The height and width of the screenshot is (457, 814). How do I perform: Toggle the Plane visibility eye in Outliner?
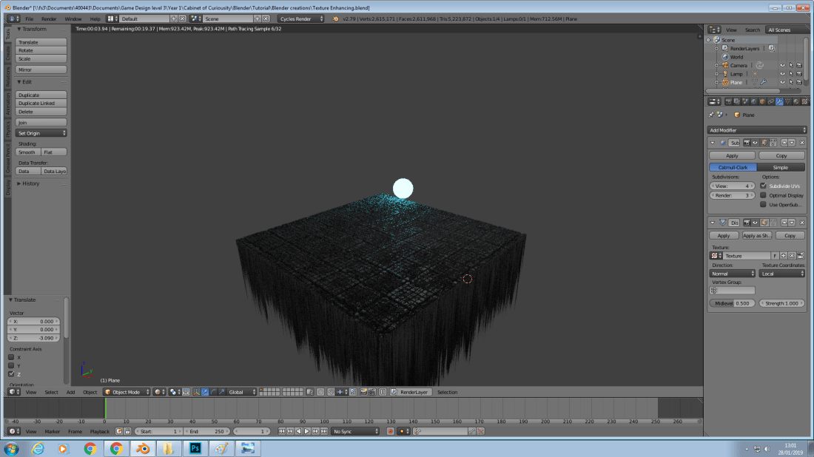pos(781,81)
